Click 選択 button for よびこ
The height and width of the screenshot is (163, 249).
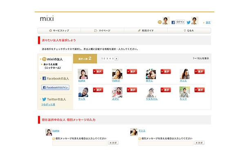pyautogui.click(x=132, y=90)
